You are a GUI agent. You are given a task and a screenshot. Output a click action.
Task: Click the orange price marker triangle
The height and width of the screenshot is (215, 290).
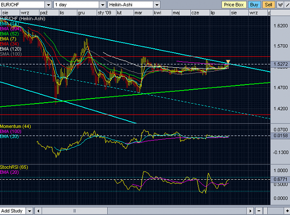tap(228, 62)
